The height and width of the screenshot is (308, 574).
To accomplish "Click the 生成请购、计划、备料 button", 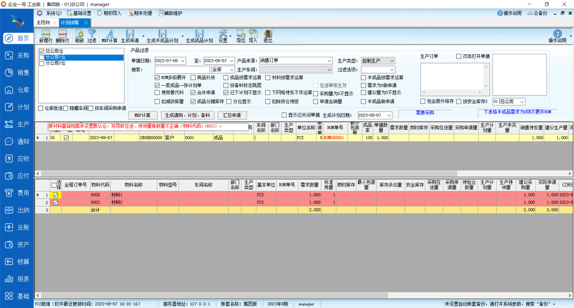I will point(187,115).
